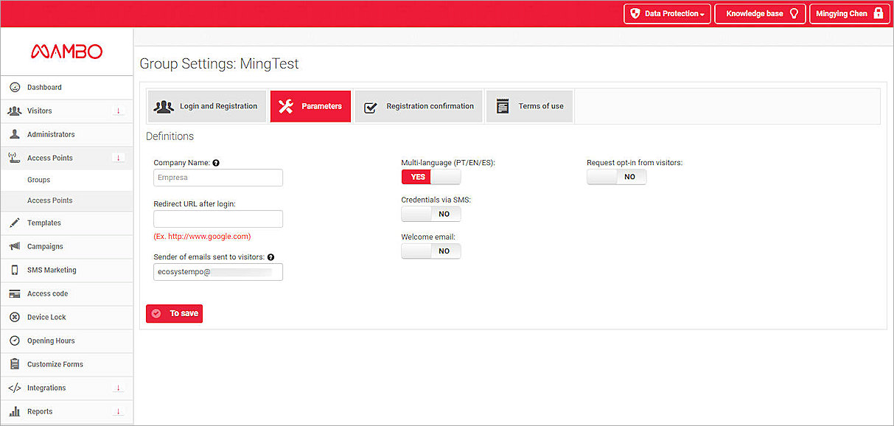Screen dimensions: 894x426
Task: Switch to Login and Registration tab
Action: click(x=207, y=106)
